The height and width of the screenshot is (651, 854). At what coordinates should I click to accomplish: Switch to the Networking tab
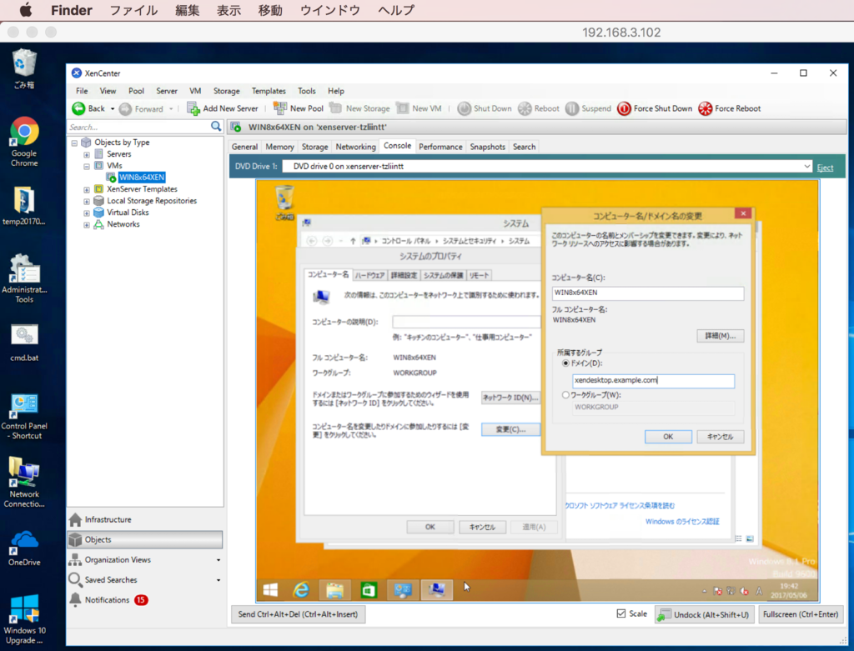point(355,147)
